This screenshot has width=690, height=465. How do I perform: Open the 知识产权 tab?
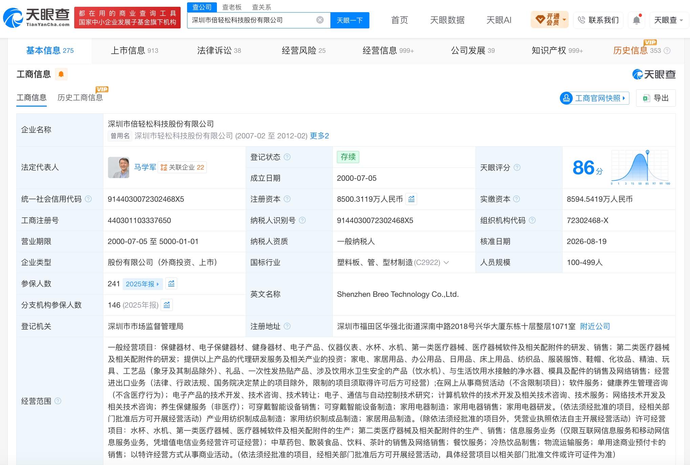point(557,50)
